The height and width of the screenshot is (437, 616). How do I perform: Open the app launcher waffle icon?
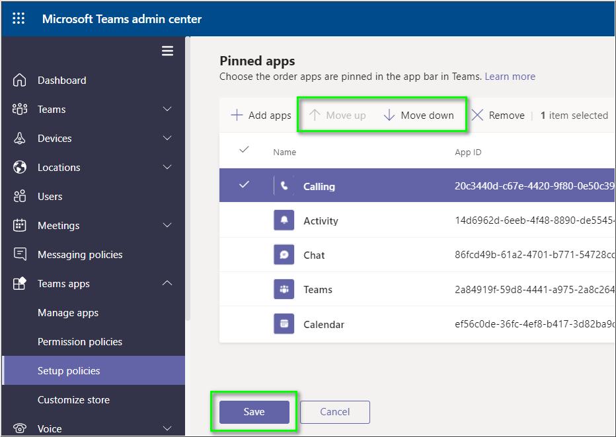pyautogui.click(x=19, y=18)
